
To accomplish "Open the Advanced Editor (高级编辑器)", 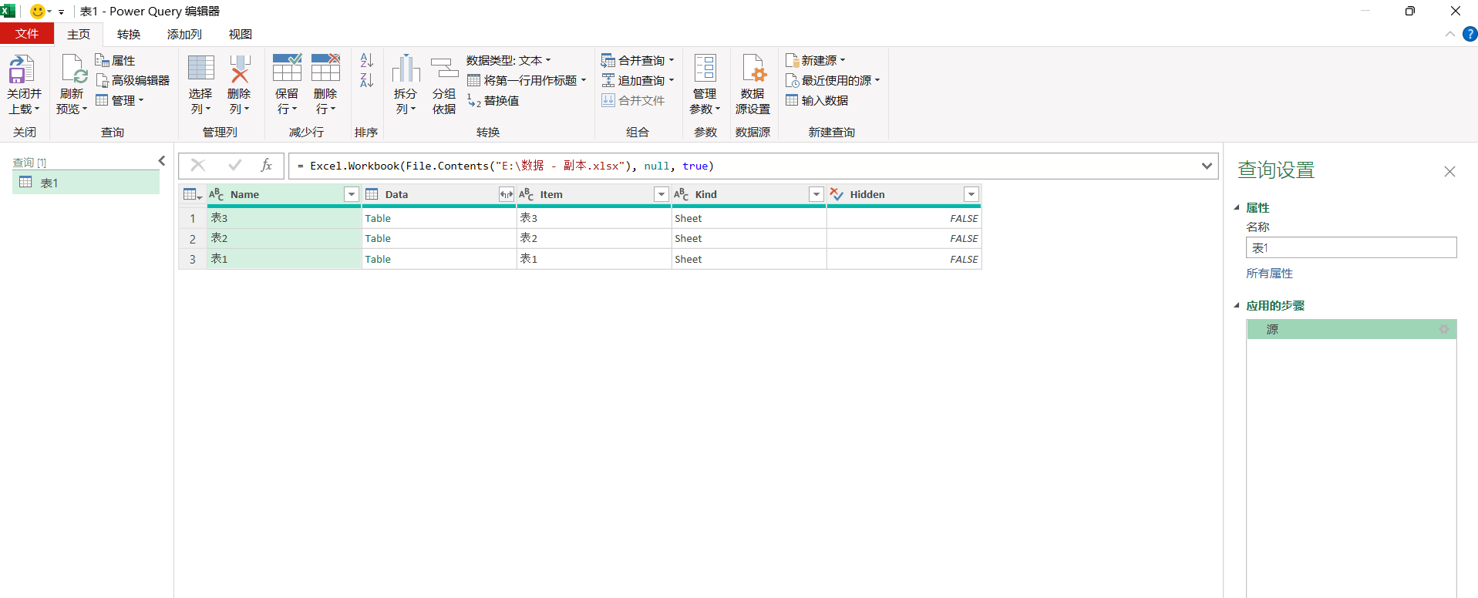I will tap(133, 80).
